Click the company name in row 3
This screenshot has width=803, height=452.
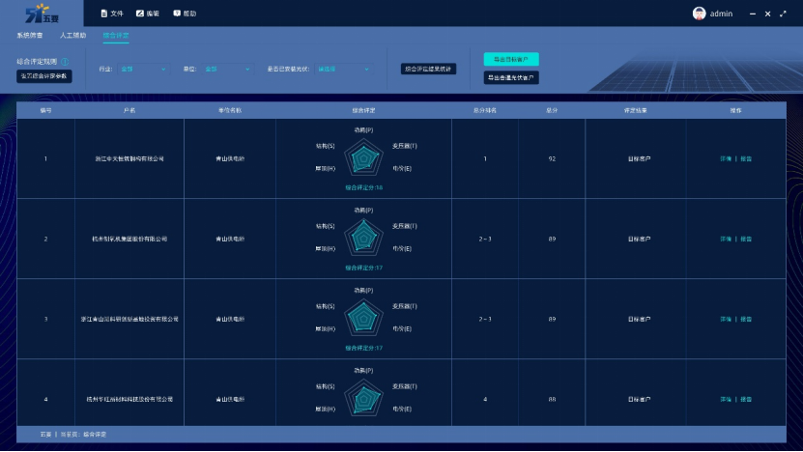coord(129,320)
